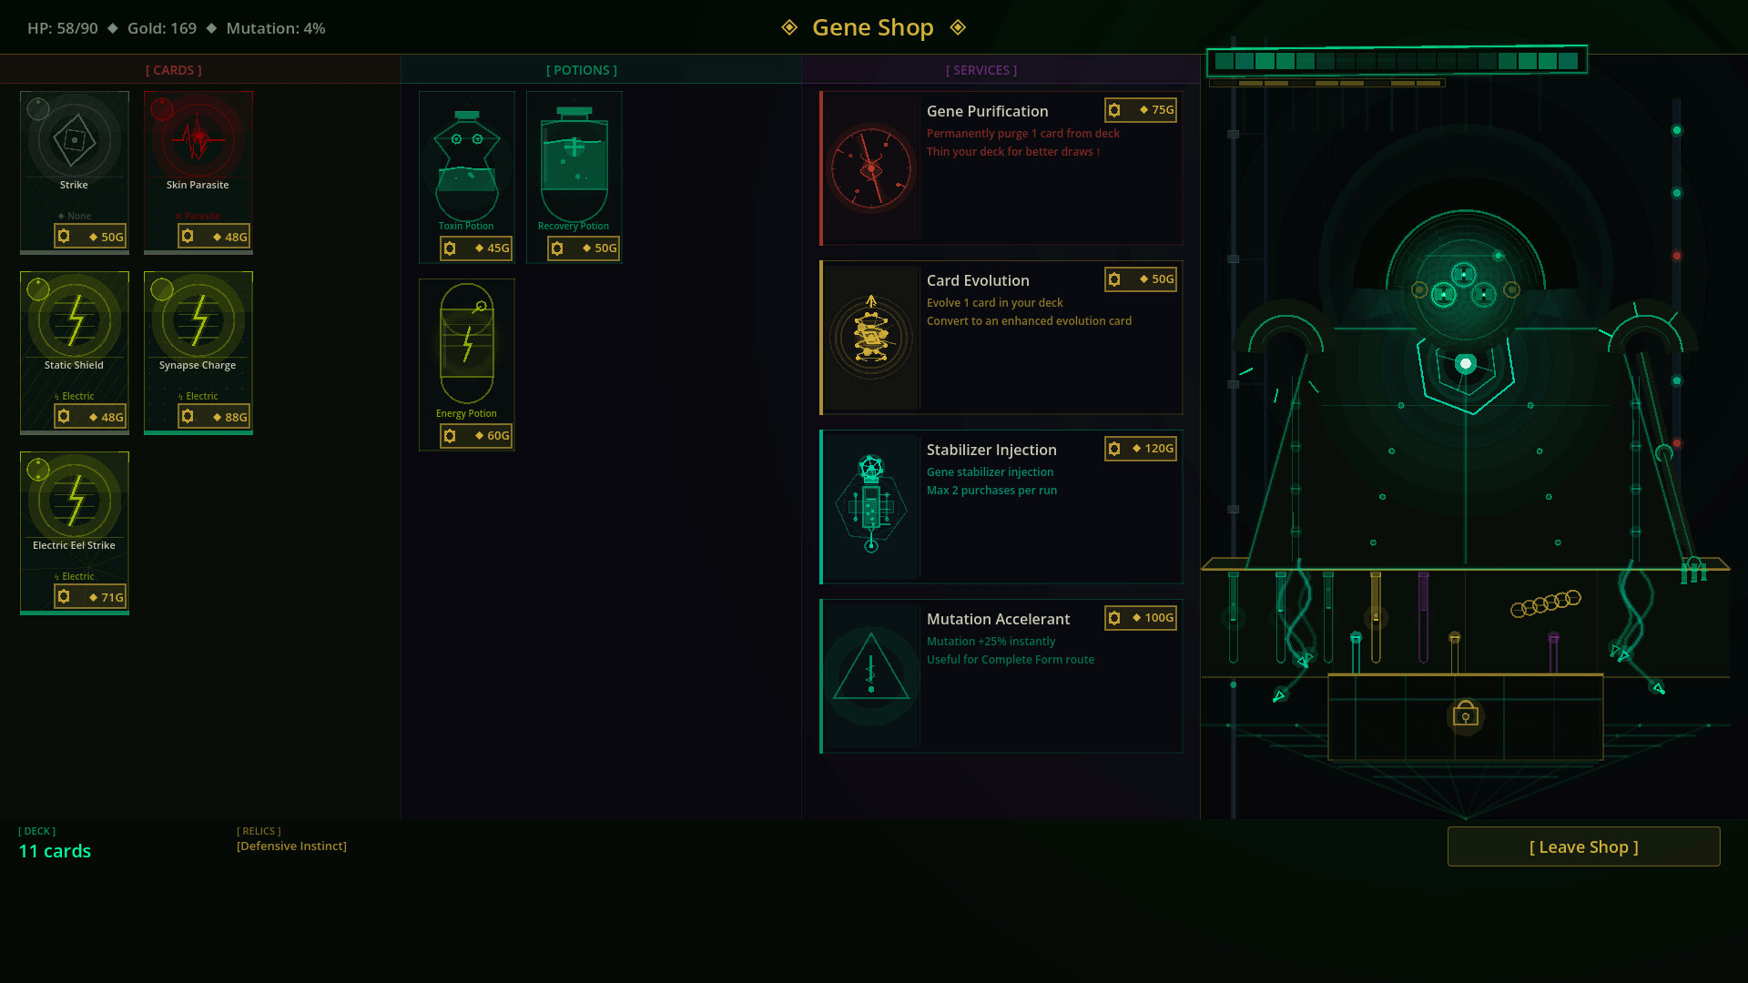This screenshot has width=1748, height=983.
Task: Select the Strike card thumbnail
Action: 74,138
